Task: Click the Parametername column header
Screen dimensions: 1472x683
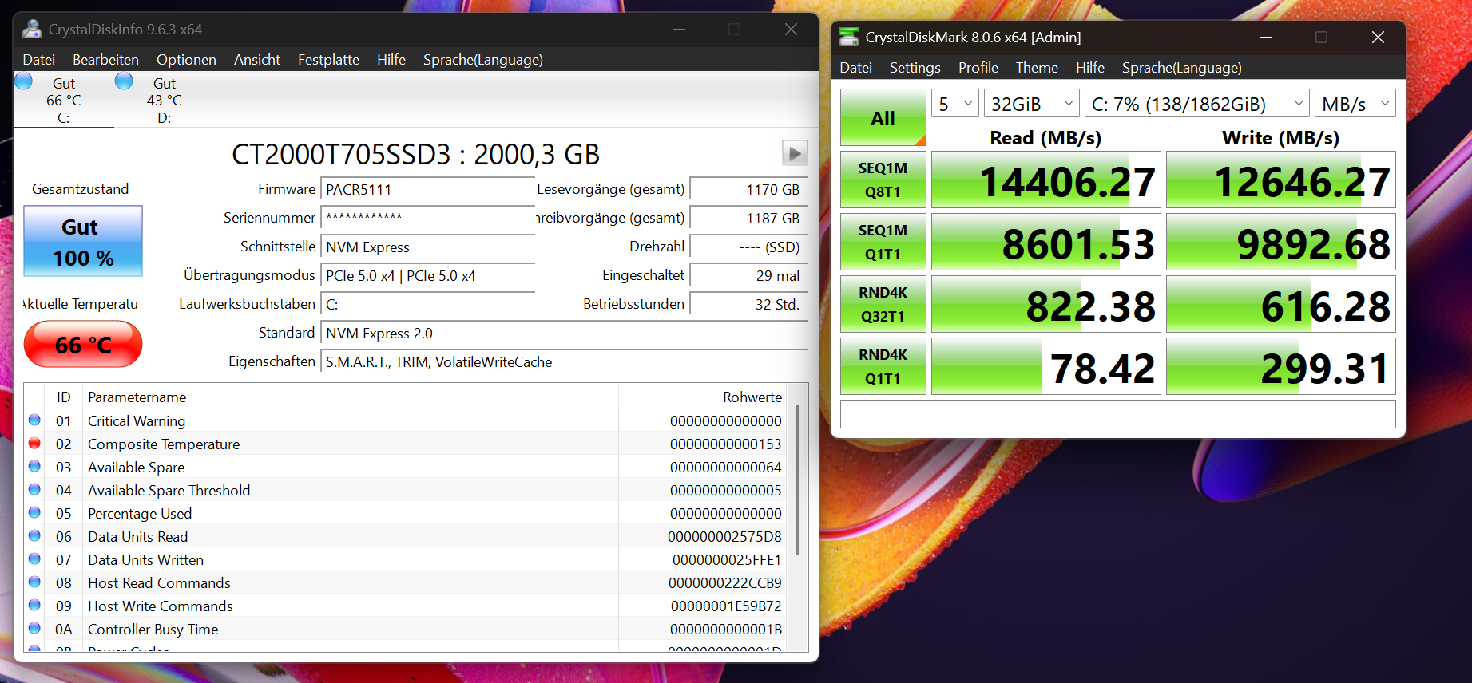Action: (349, 397)
